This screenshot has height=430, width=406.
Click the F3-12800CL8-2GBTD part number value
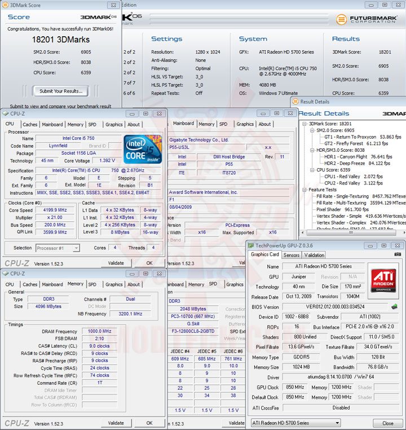[193, 331]
